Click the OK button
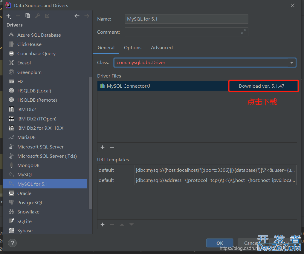Image resolution: width=304 pixels, height=254 pixels. [220, 243]
